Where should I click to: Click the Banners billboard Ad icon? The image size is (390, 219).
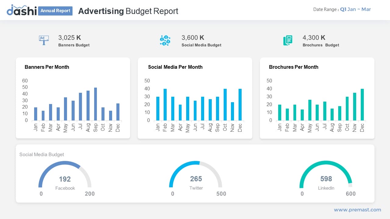coord(44,40)
